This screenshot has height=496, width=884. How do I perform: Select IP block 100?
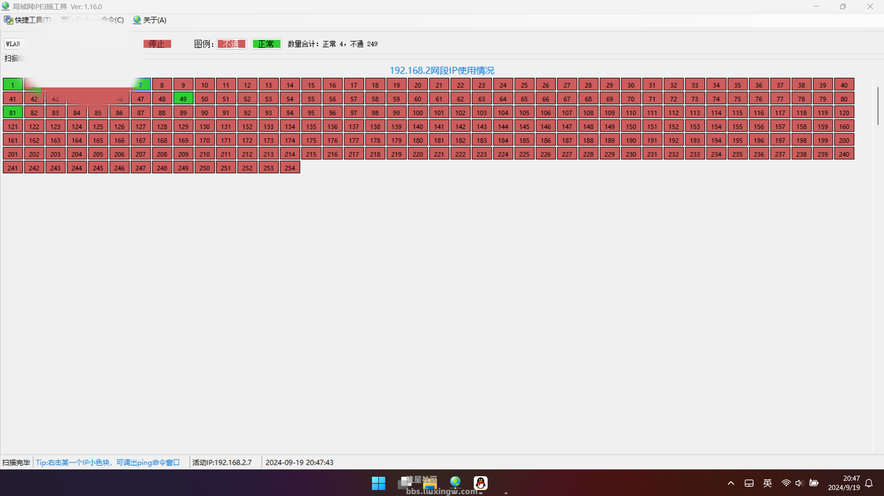[418, 112]
